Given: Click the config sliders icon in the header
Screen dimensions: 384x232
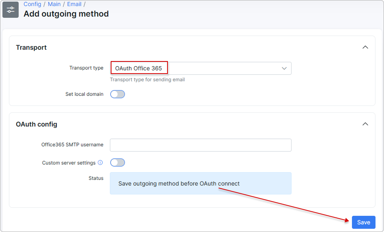Looking at the screenshot, I should click(11, 10).
